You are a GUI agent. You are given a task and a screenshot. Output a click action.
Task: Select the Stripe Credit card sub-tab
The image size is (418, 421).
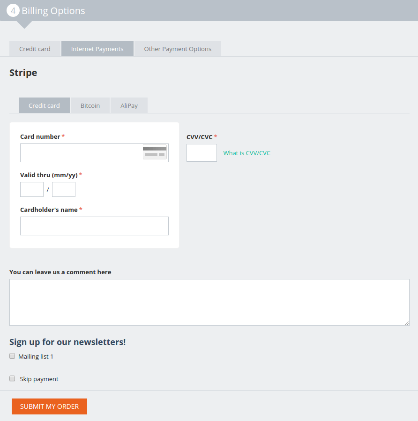pos(44,105)
